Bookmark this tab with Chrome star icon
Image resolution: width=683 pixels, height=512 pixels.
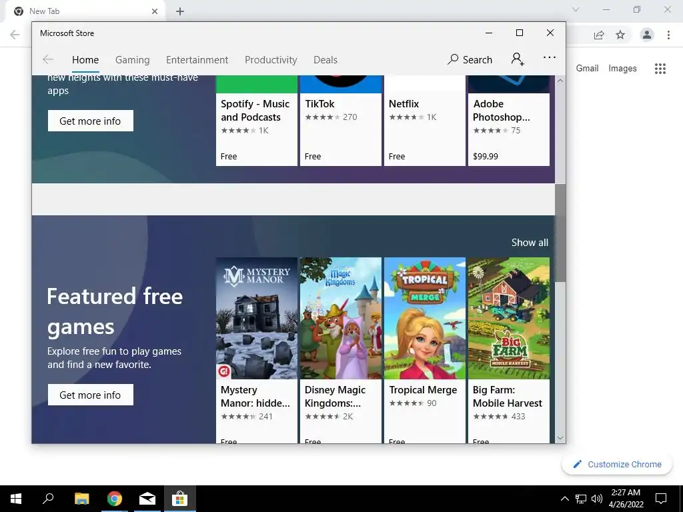click(620, 35)
